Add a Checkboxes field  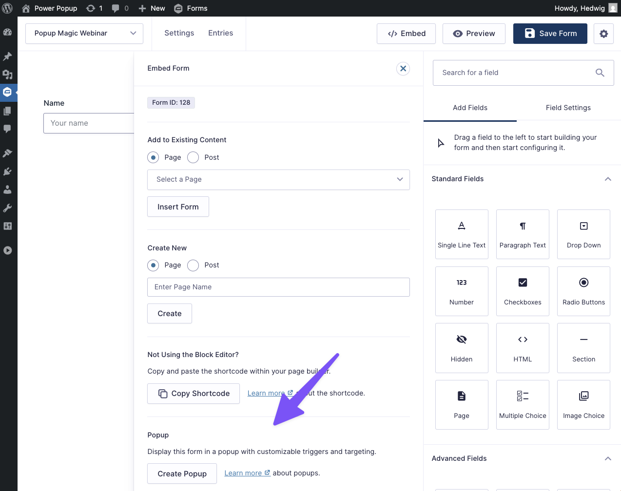(x=523, y=291)
